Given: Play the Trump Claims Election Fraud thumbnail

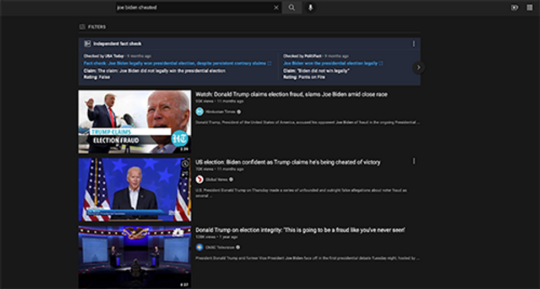Looking at the screenshot, I should coord(134,122).
